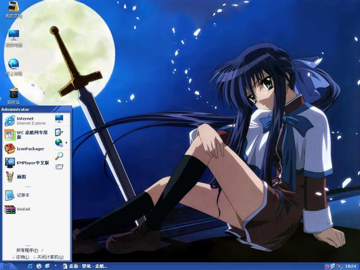Click the network computers tray icon
The height and width of the screenshot is (270, 360).
[x=332, y=266]
